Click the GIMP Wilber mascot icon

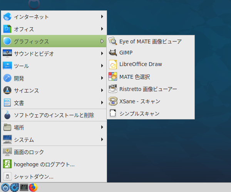click(x=113, y=53)
